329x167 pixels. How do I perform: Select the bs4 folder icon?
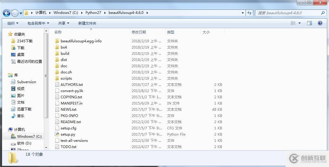click(57, 47)
